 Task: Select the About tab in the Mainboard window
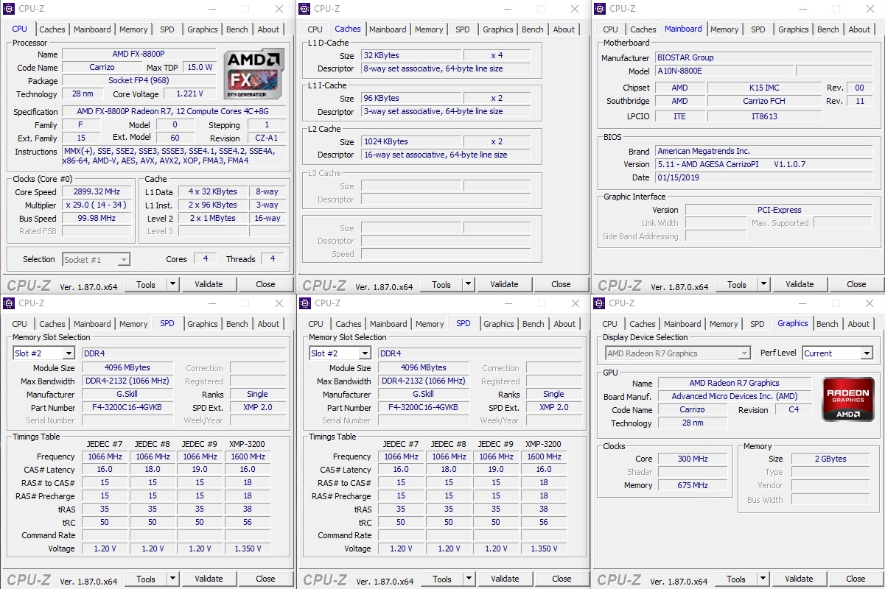pyautogui.click(x=860, y=29)
